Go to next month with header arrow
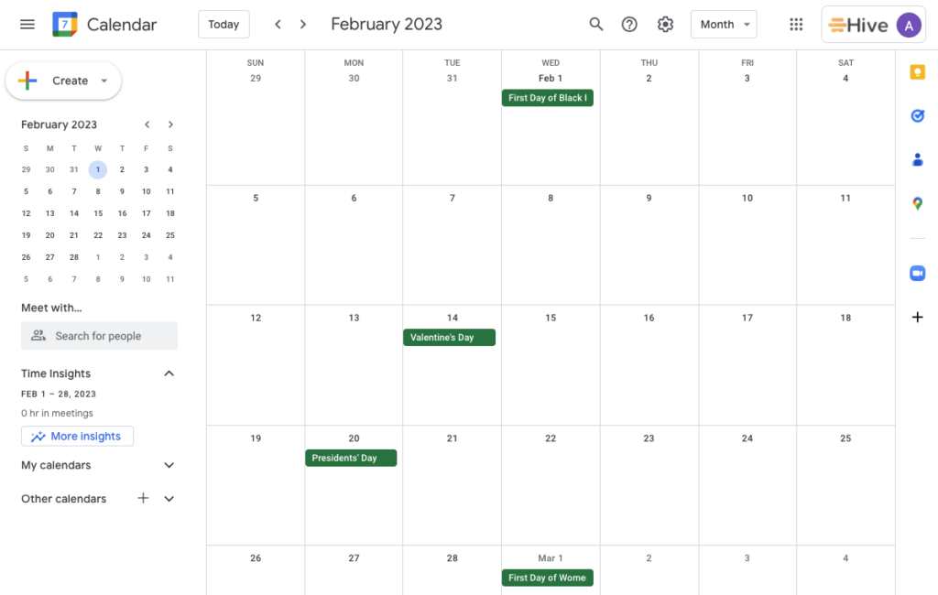This screenshot has height=595, width=938. tap(302, 24)
